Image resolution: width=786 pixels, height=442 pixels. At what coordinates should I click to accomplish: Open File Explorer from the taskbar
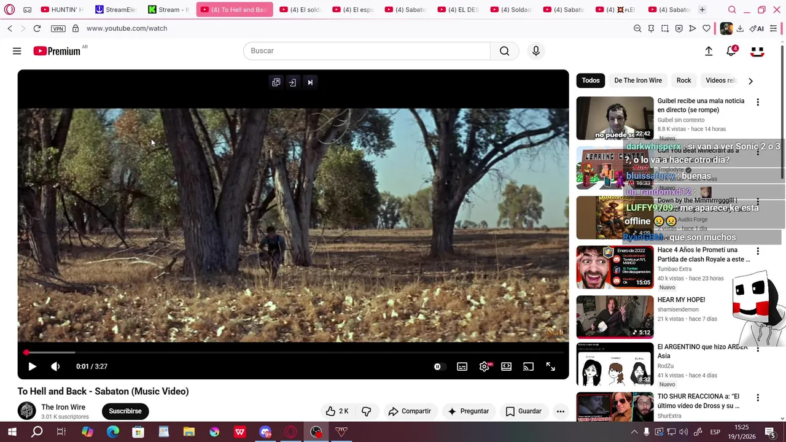[189, 432]
